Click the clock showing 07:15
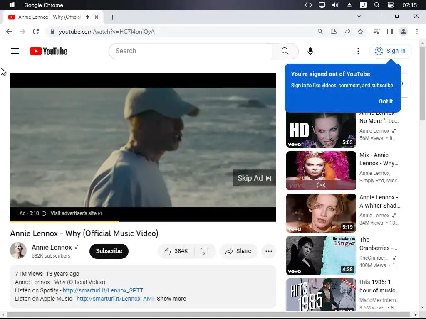Image resolution: width=426 pixels, height=319 pixels. [x=410, y=5]
